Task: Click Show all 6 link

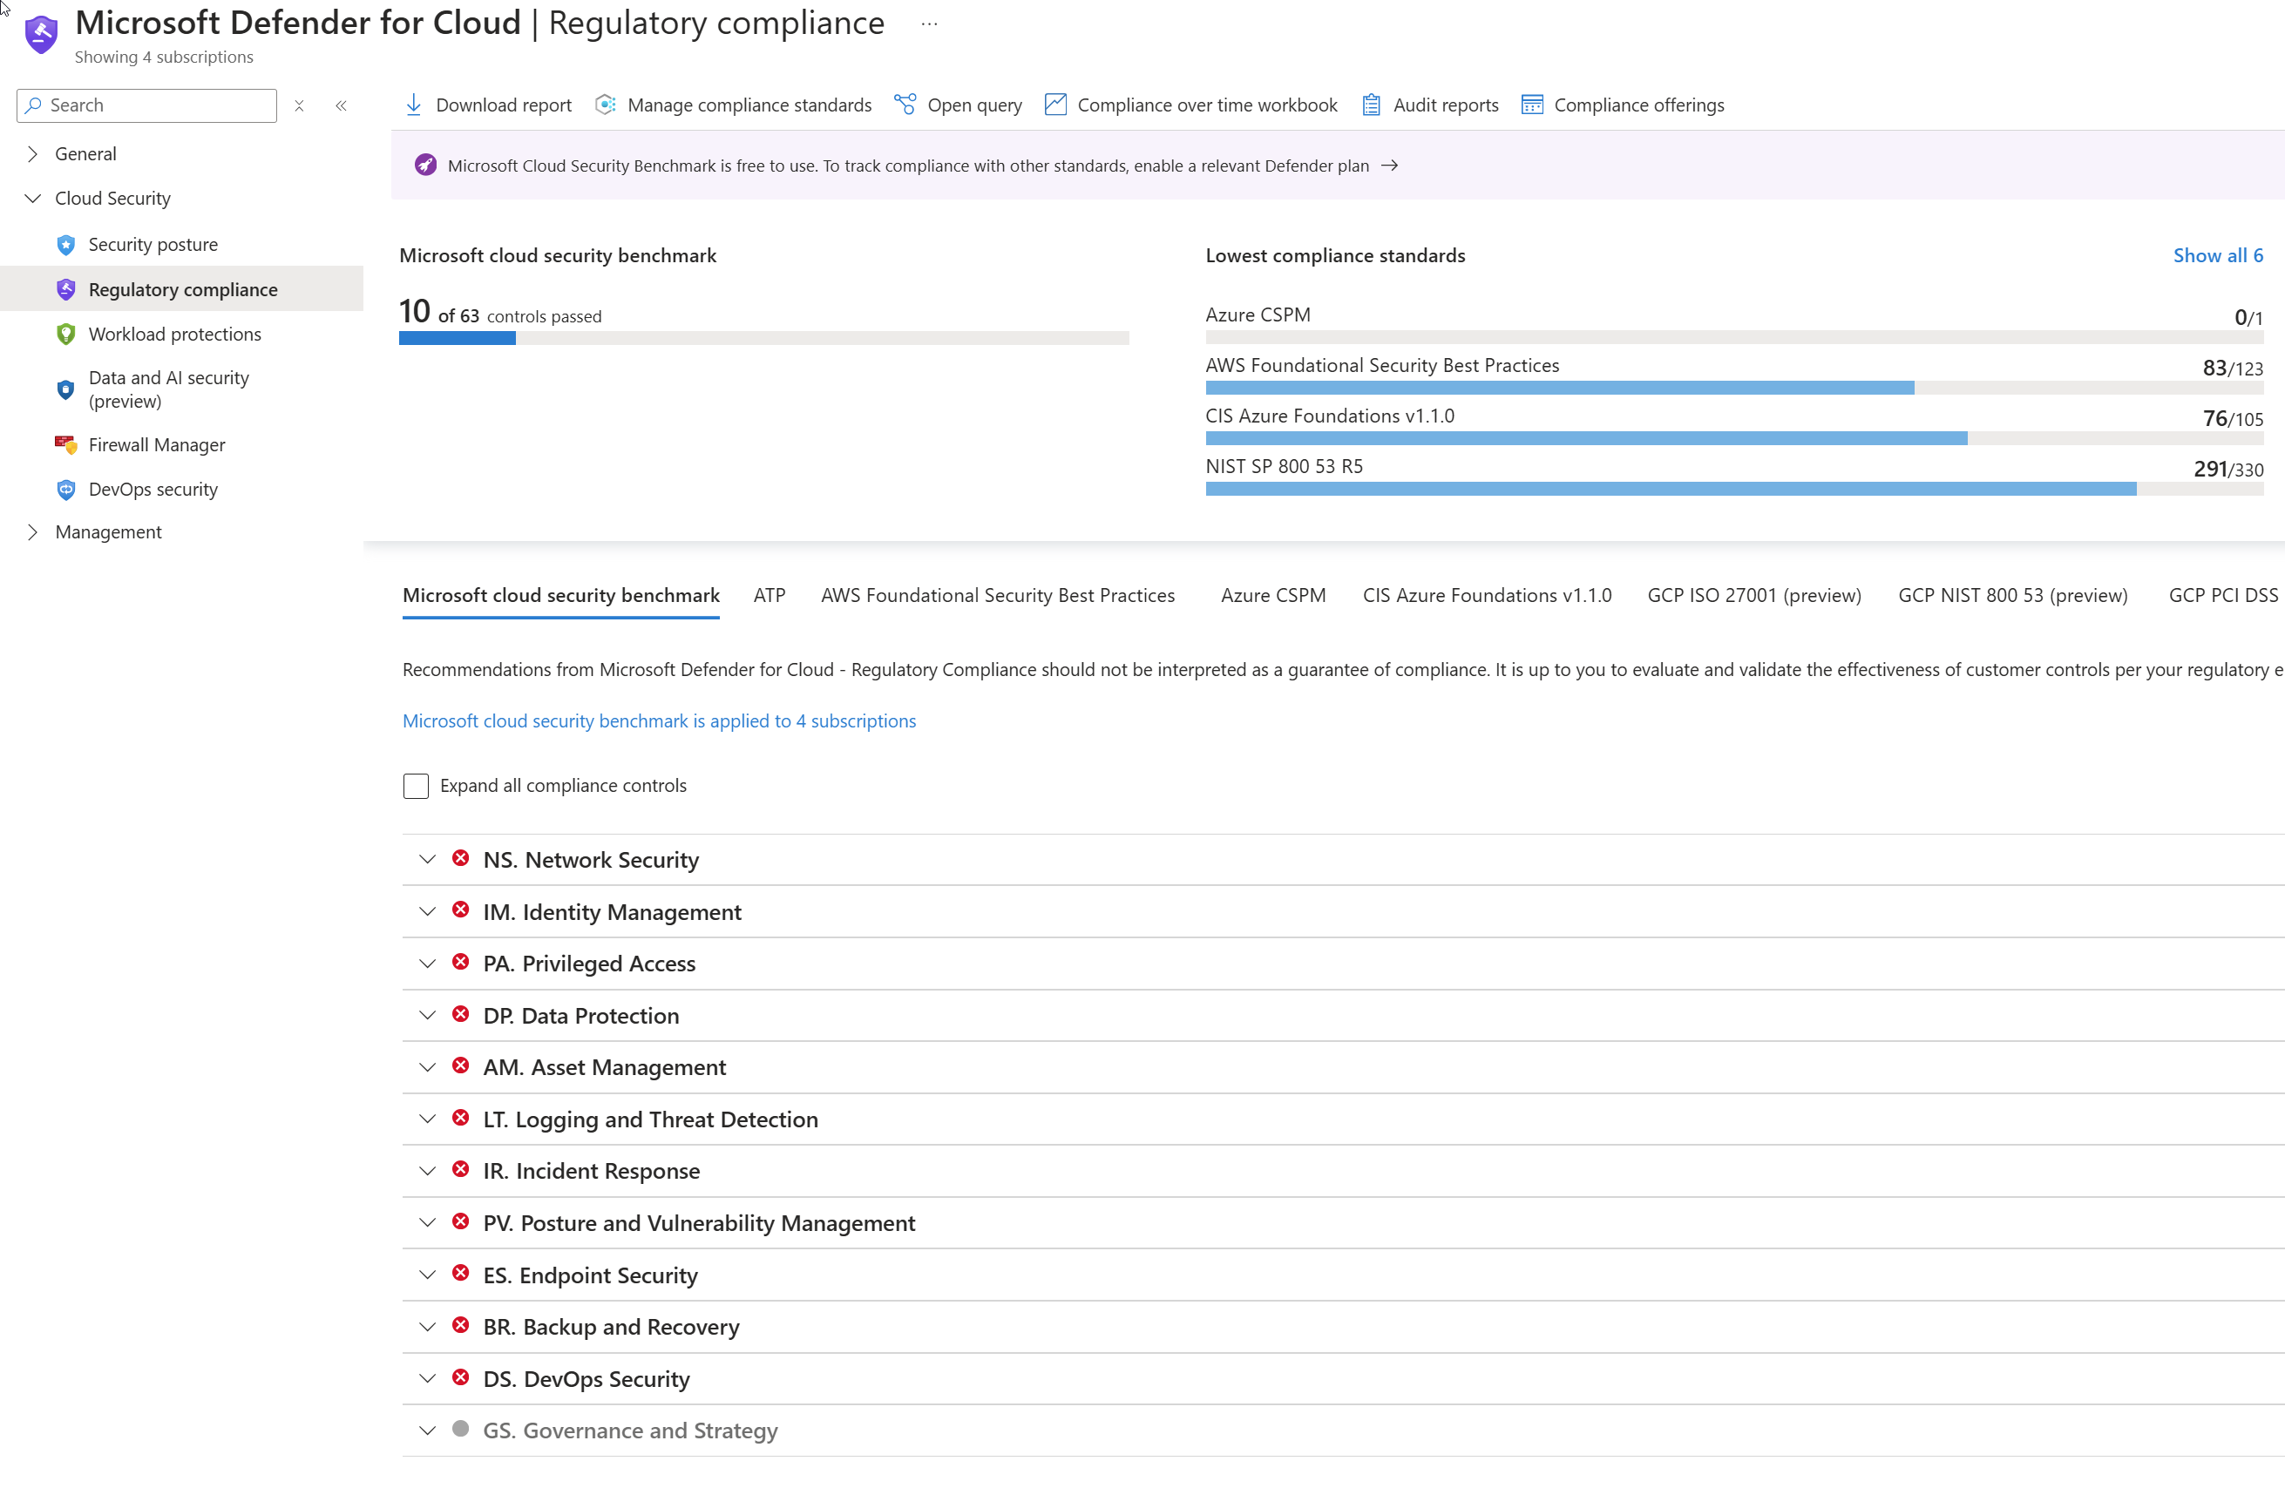Action: [2218, 255]
